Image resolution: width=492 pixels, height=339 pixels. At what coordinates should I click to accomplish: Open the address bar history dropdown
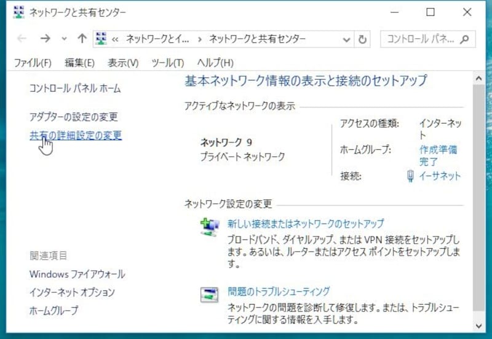346,39
